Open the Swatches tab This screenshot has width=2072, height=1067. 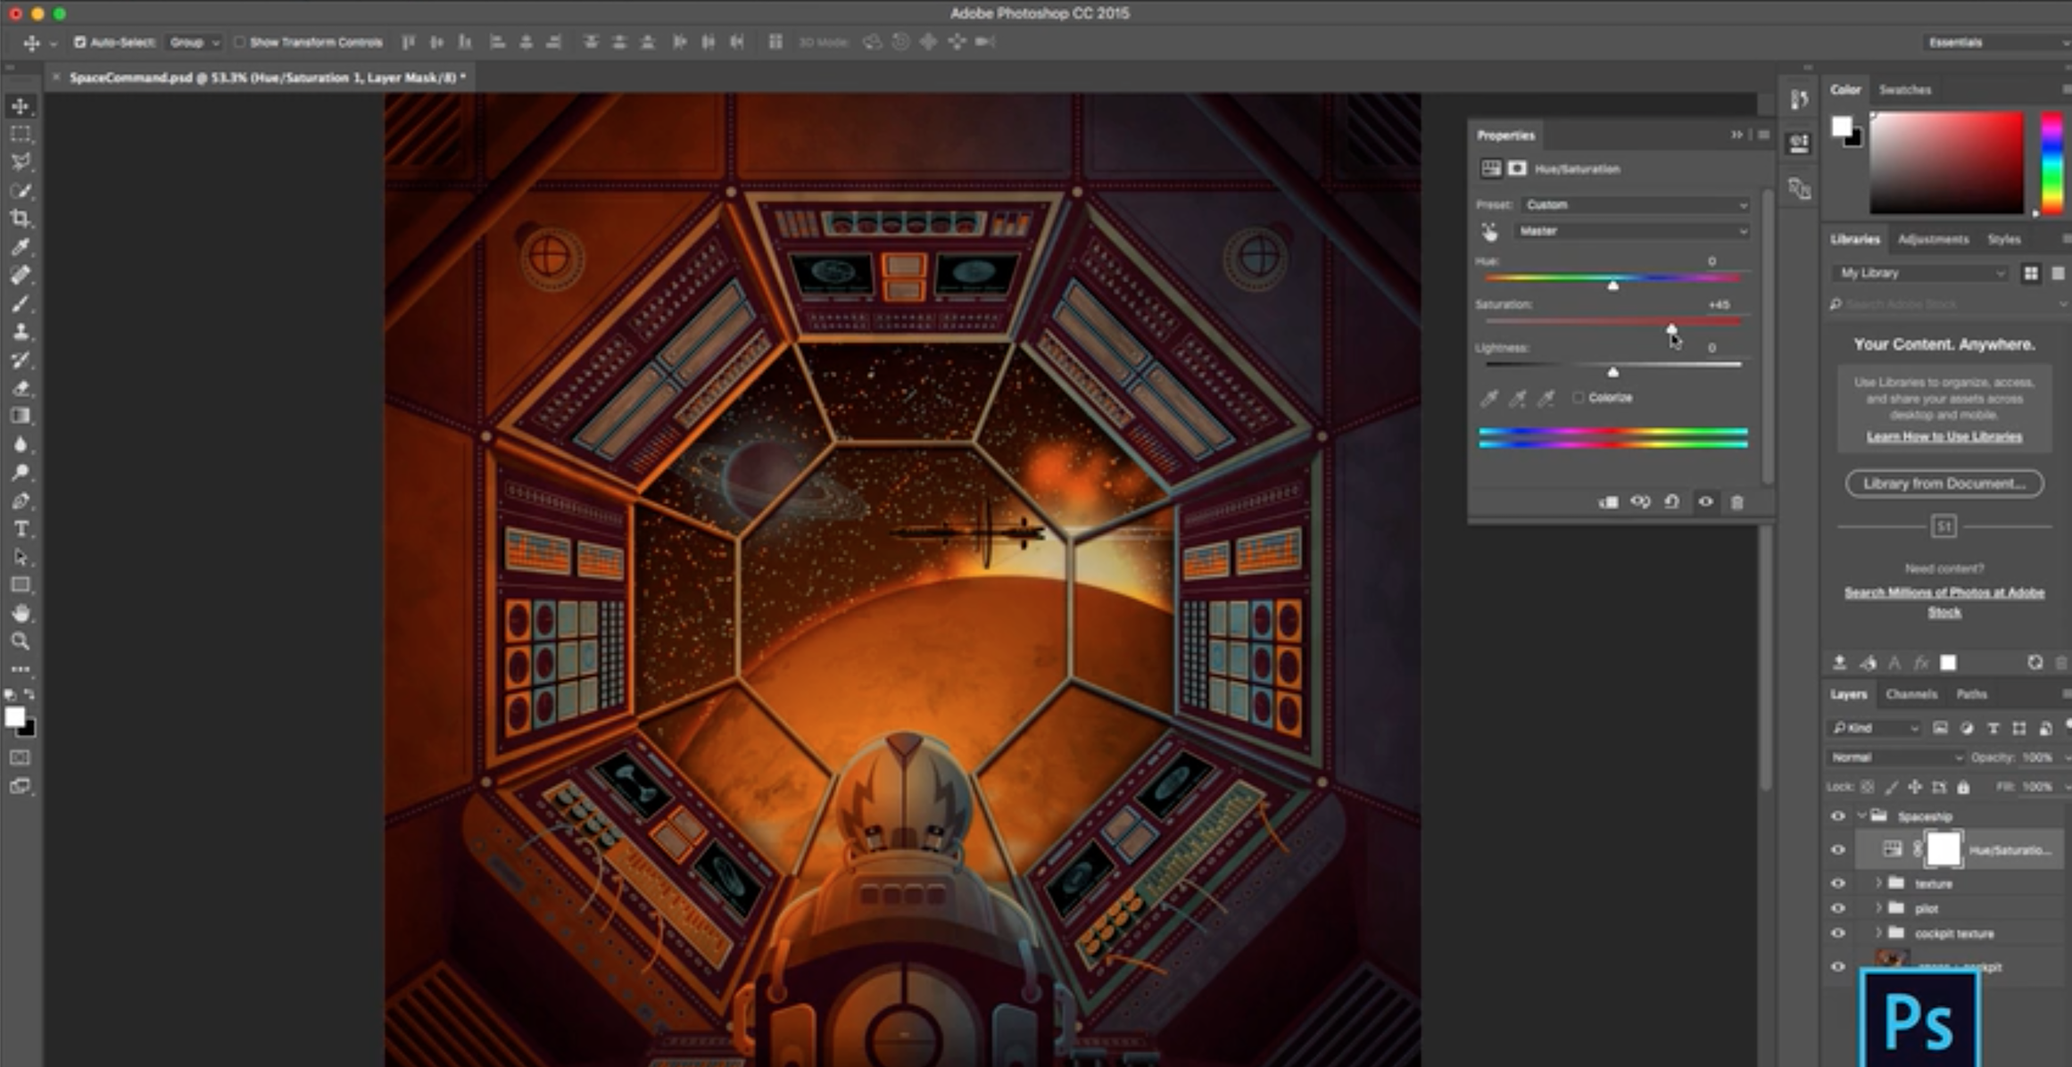tap(1904, 89)
